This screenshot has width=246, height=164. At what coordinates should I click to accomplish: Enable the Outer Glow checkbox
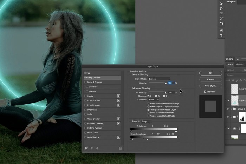tap(85, 133)
